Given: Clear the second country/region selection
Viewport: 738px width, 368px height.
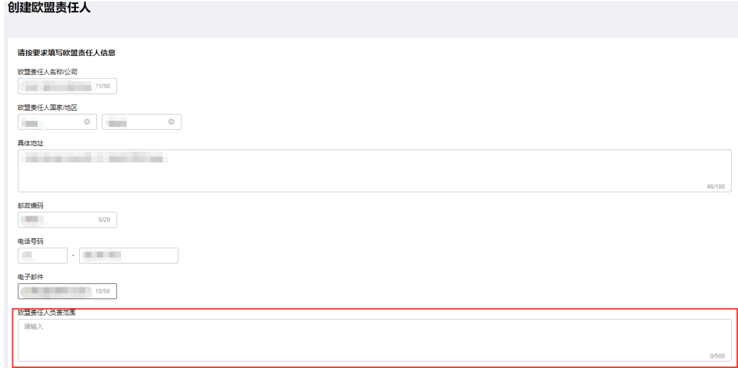Looking at the screenshot, I should [x=171, y=122].
